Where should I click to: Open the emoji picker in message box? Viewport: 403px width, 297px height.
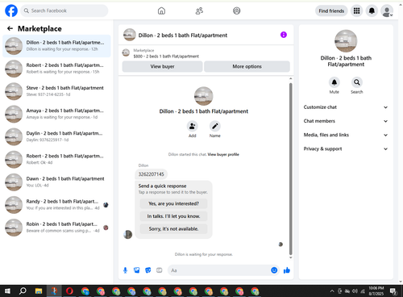coord(274,270)
